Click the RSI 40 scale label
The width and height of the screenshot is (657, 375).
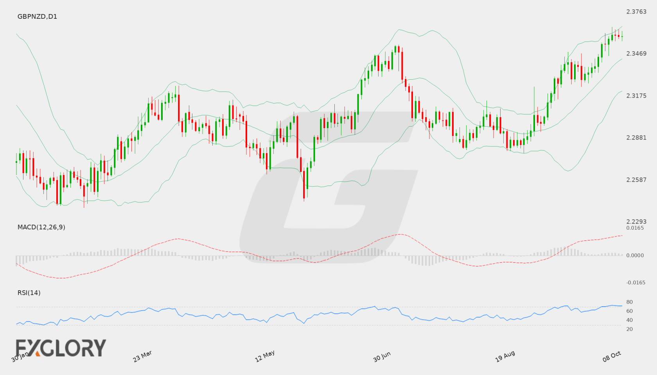tap(630, 320)
